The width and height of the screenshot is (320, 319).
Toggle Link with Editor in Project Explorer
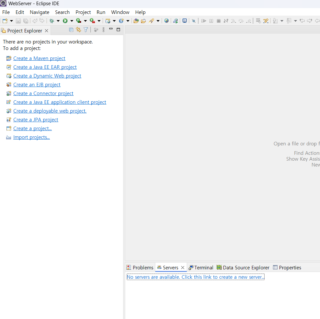[78, 30]
